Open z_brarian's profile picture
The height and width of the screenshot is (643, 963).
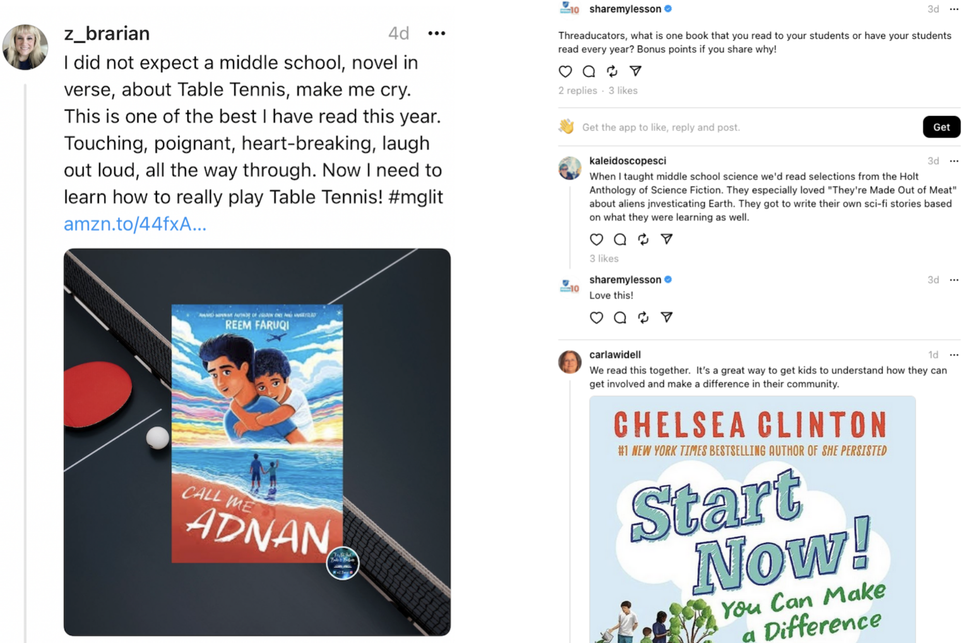point(25,47)
